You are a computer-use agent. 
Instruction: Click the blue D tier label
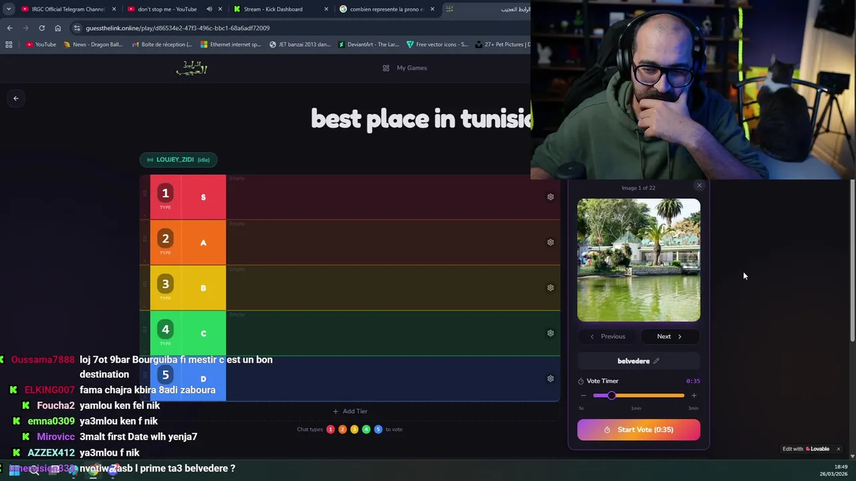[203, 379]
